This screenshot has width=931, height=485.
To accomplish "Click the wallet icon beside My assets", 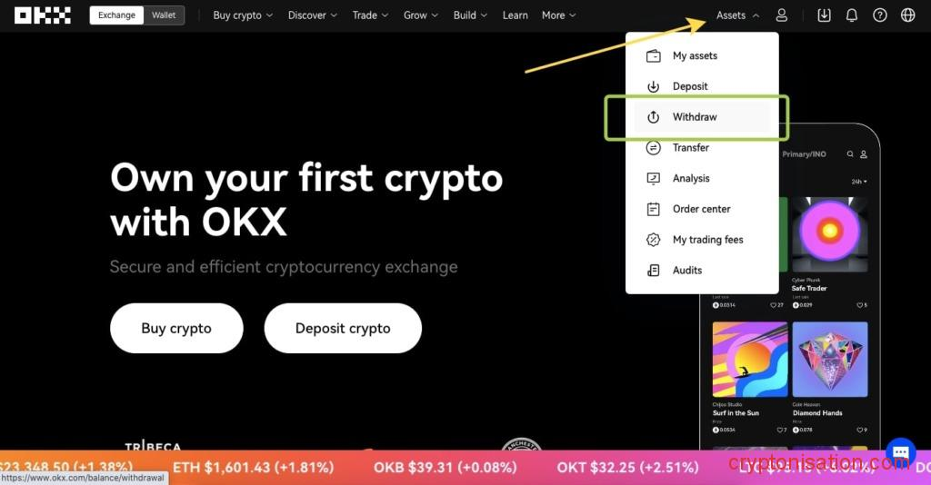I will [653, 55].
